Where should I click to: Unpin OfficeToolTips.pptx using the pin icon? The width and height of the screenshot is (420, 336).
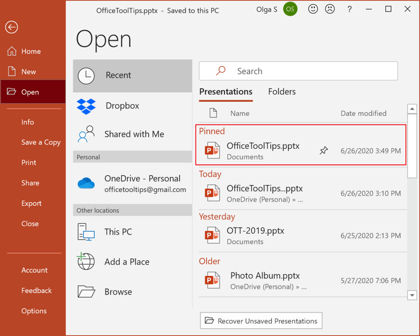click(324, 151)
